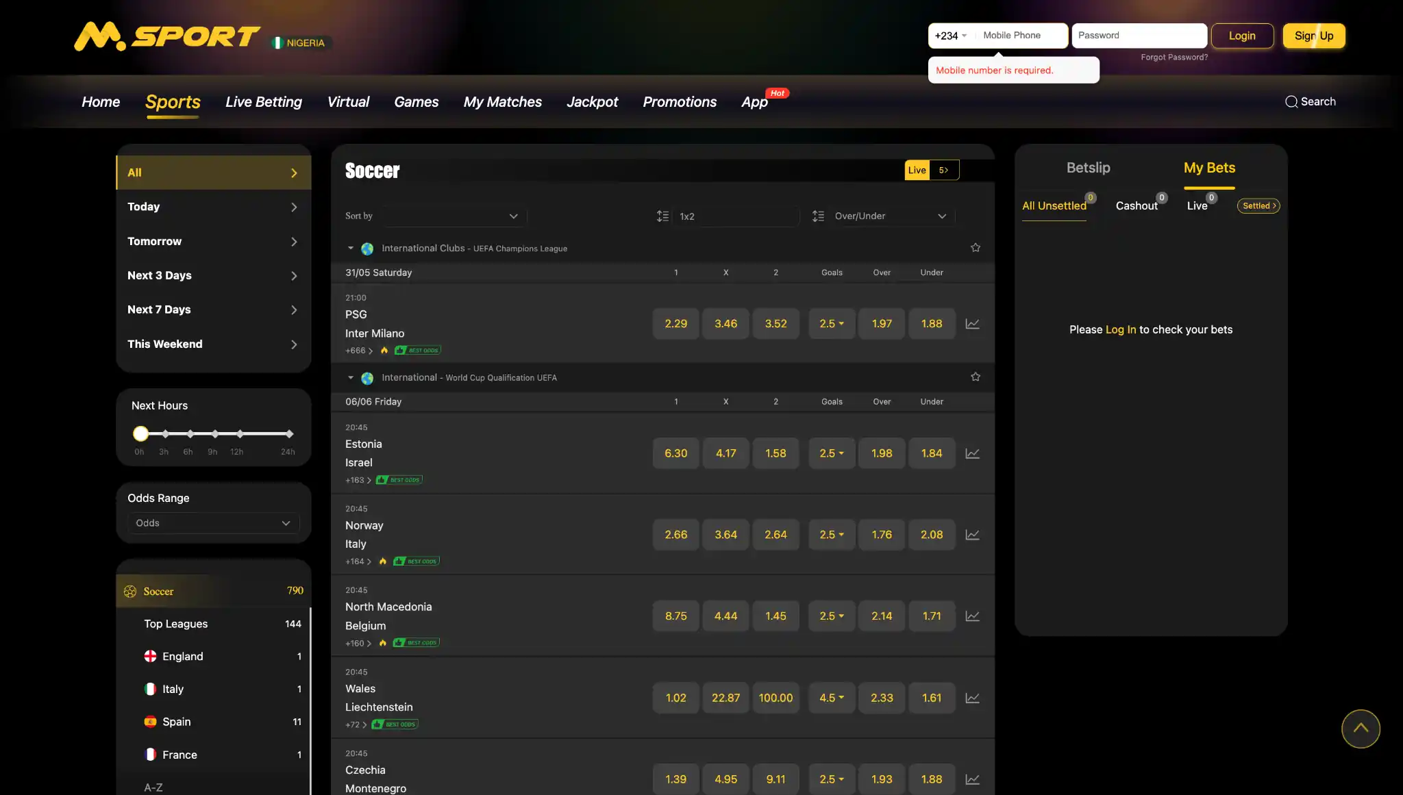Click the Password input field
Screen dimensions: 1403x795
(1139, 36)
